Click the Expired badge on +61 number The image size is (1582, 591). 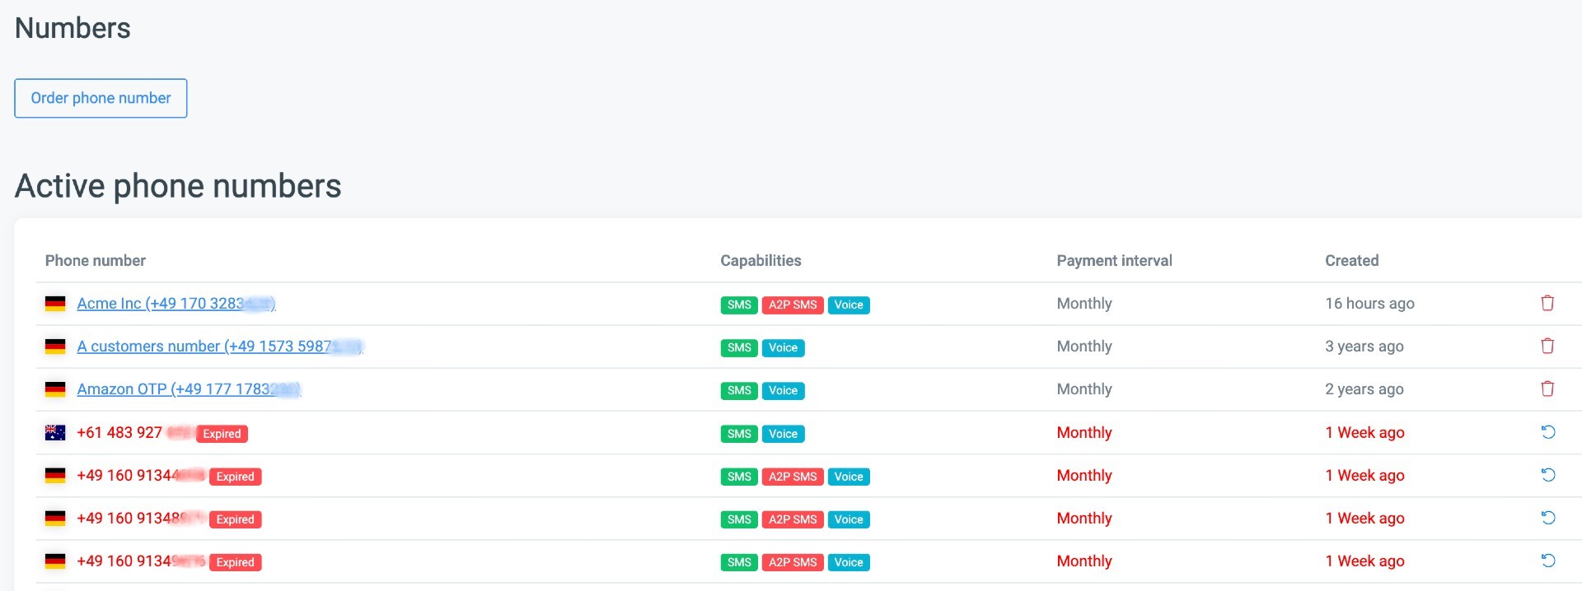point(222,434)
